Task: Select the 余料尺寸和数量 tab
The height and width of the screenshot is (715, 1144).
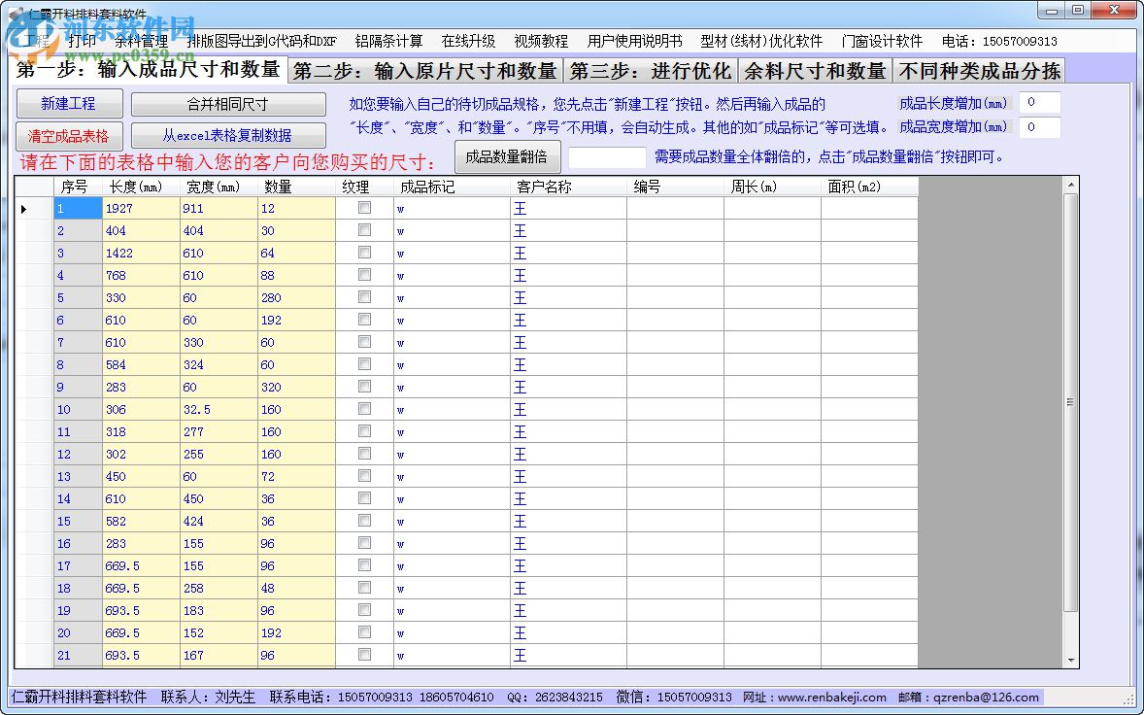Action: coord(815,71)
